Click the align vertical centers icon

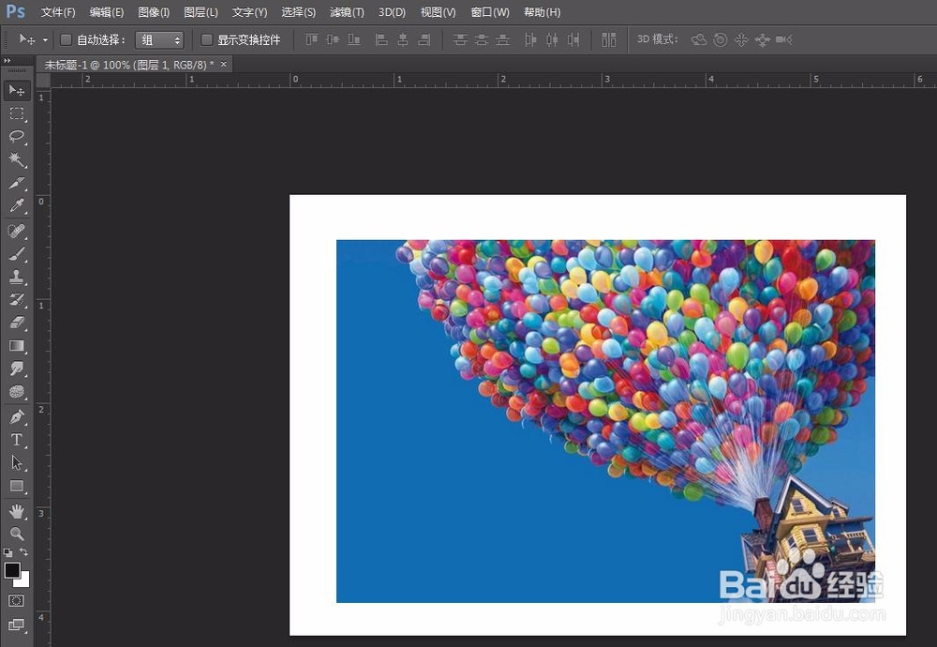(x=333, y=40)
